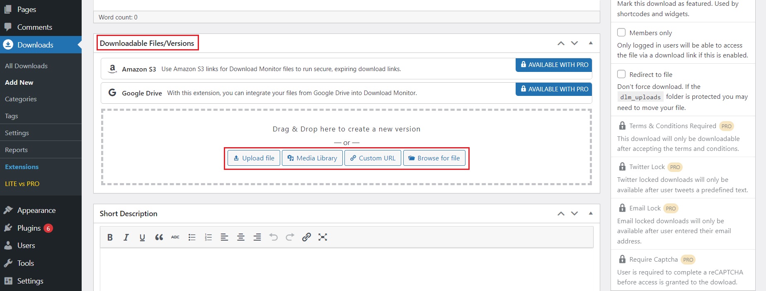Screen dimensions: 766x291
Task: Click the Amazon S3 logo icon
Action: [112, 69]
